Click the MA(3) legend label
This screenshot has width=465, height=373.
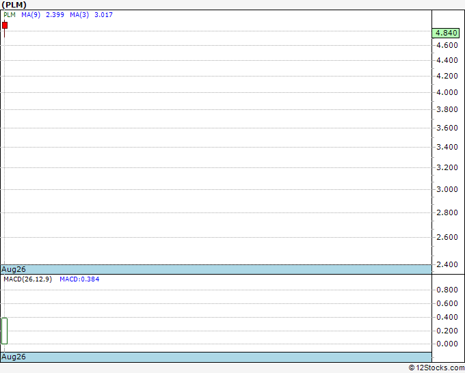pyautogui.click(x=79, y=15)
